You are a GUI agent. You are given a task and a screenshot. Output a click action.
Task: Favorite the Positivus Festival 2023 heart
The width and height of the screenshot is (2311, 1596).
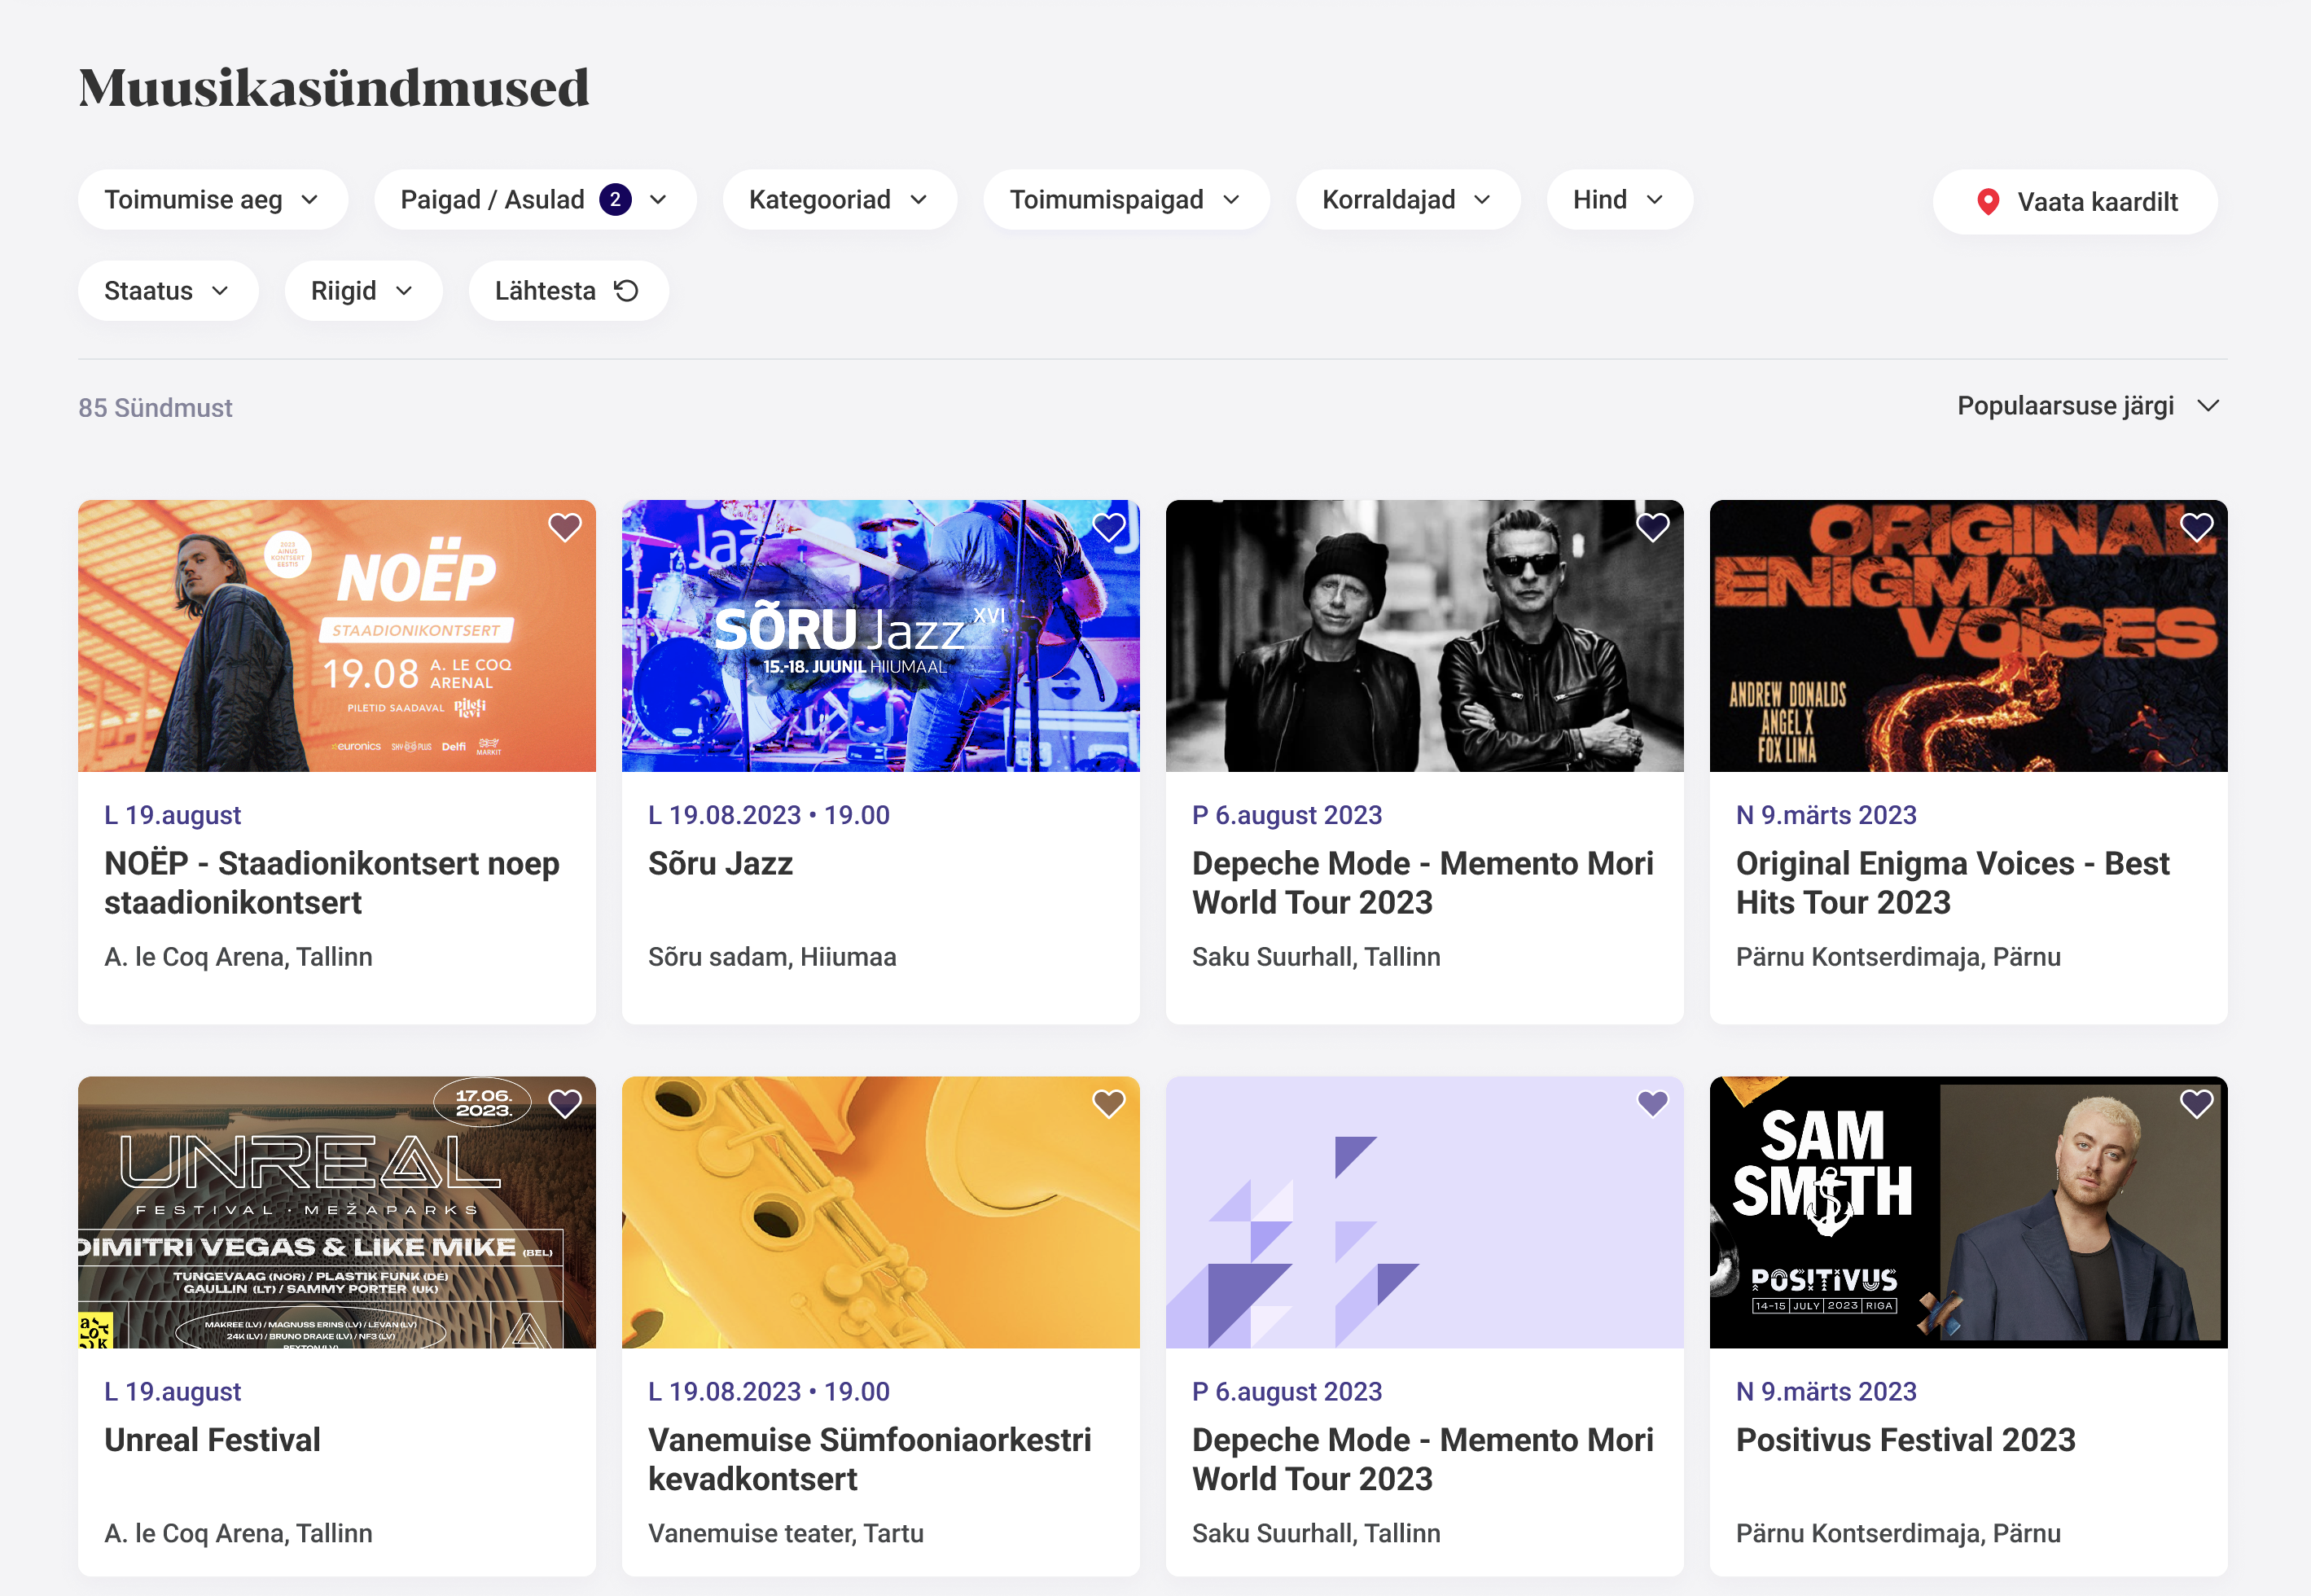coord(2197,1103)
